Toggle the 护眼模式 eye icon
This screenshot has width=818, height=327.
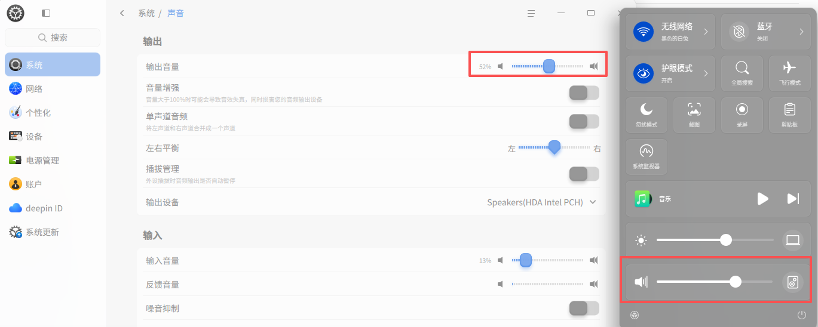pos(644,73)
